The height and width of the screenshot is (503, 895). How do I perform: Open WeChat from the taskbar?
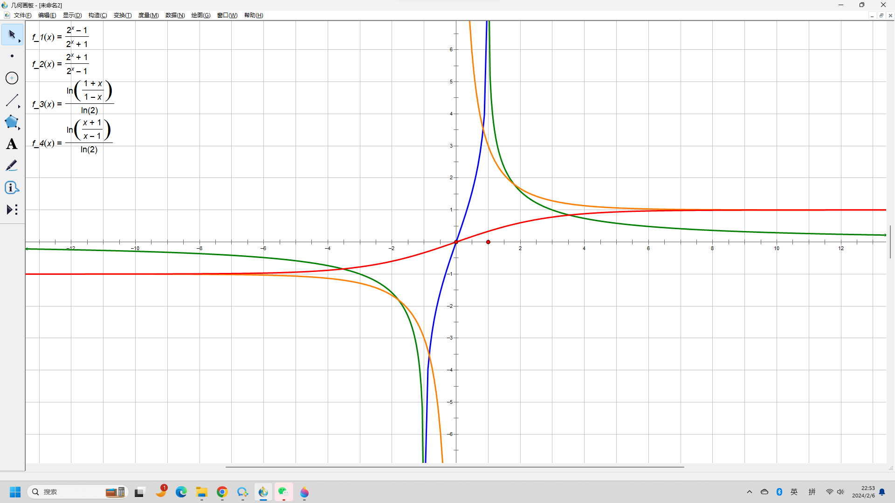284,492
